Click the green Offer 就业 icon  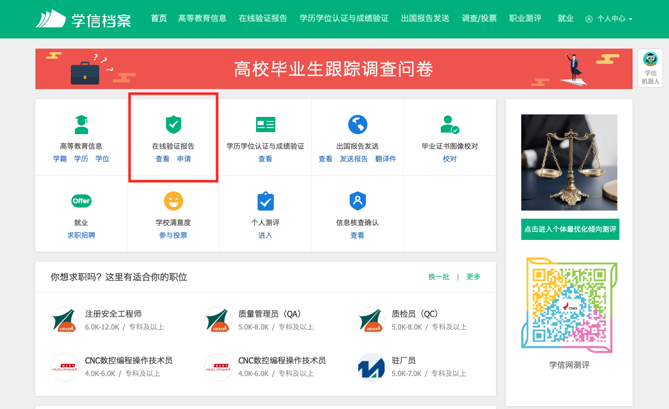tap(81, 201)
